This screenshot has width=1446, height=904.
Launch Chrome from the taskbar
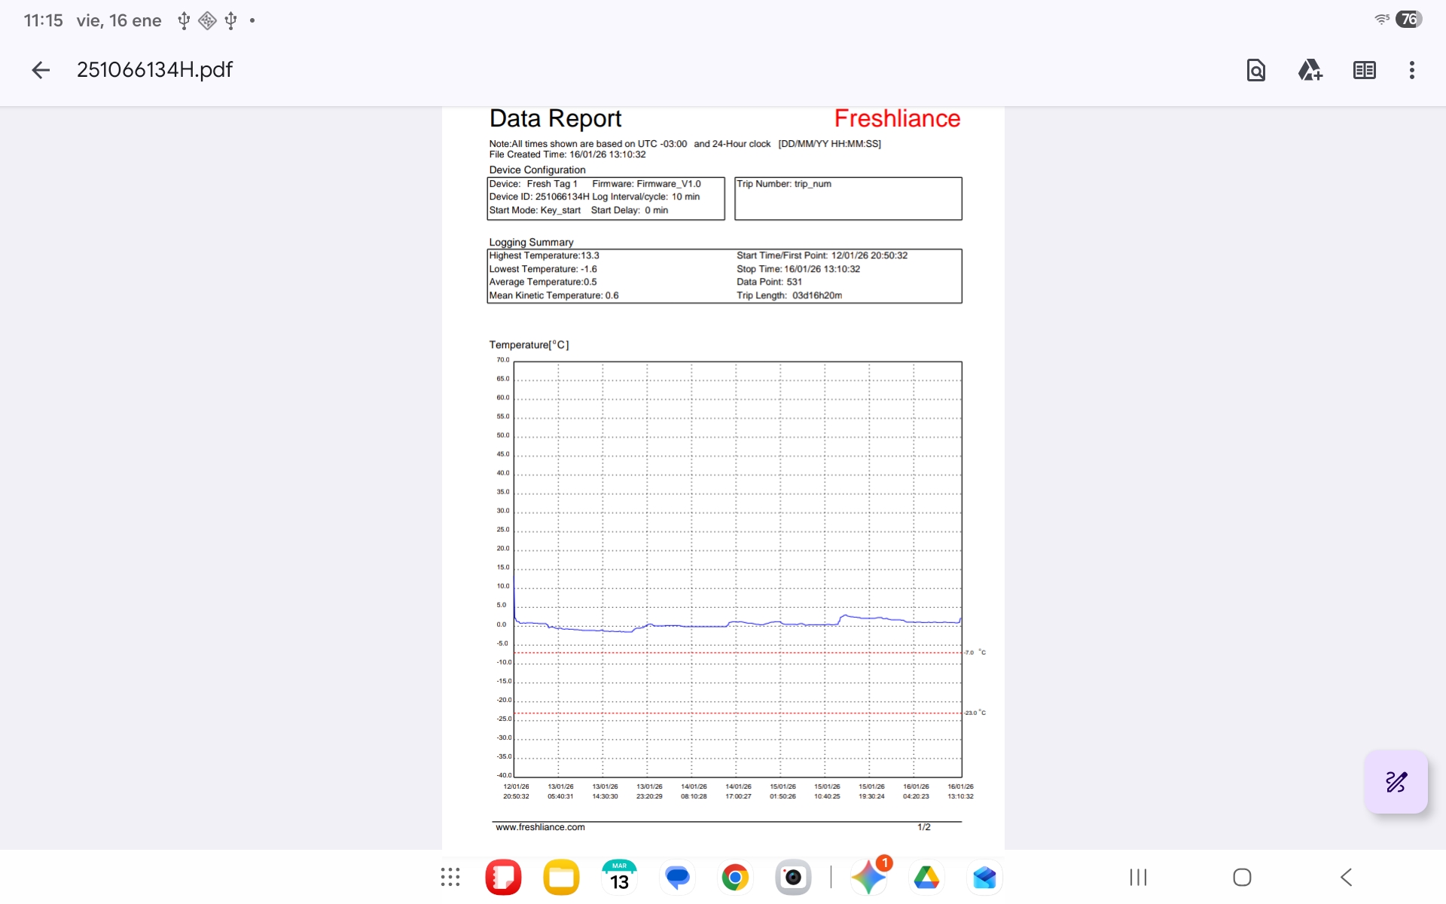(x=735, y=877)
